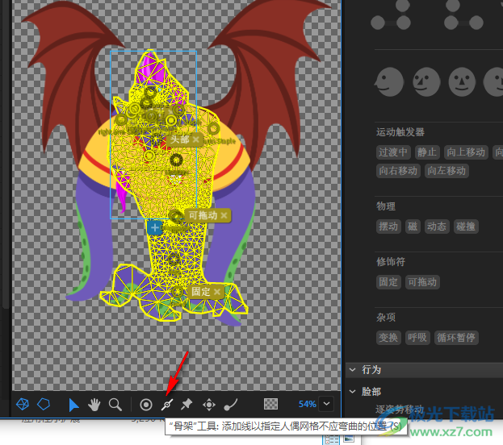Choose the first three-dot limb joint icon

(x=391, y=15)
